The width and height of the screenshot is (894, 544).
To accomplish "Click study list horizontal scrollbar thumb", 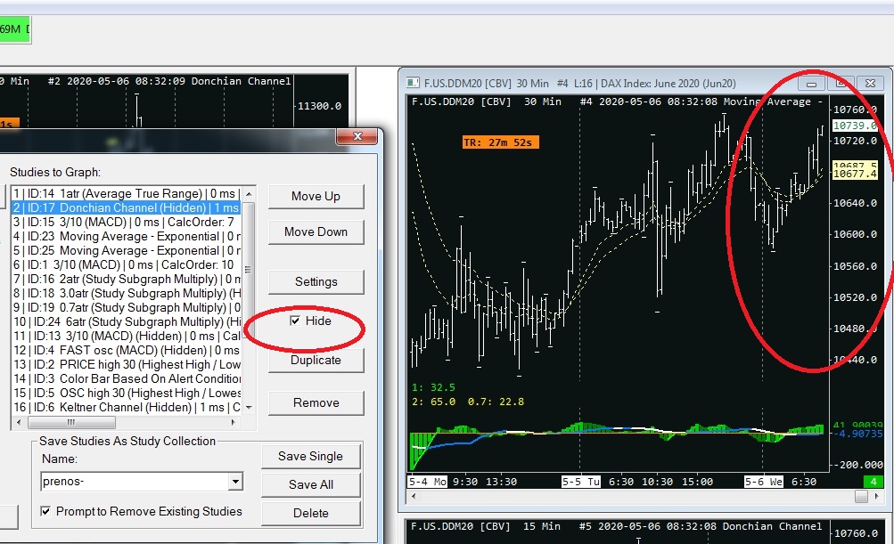I will pyautogui.click(x=71, y=422).
